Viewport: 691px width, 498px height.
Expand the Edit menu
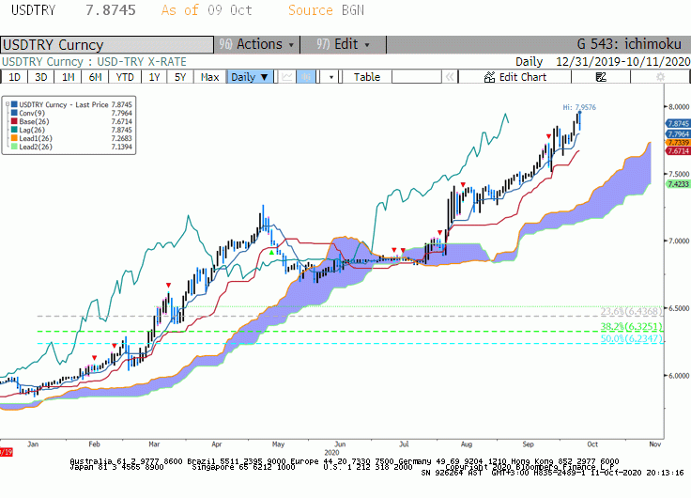coord(344,44)
